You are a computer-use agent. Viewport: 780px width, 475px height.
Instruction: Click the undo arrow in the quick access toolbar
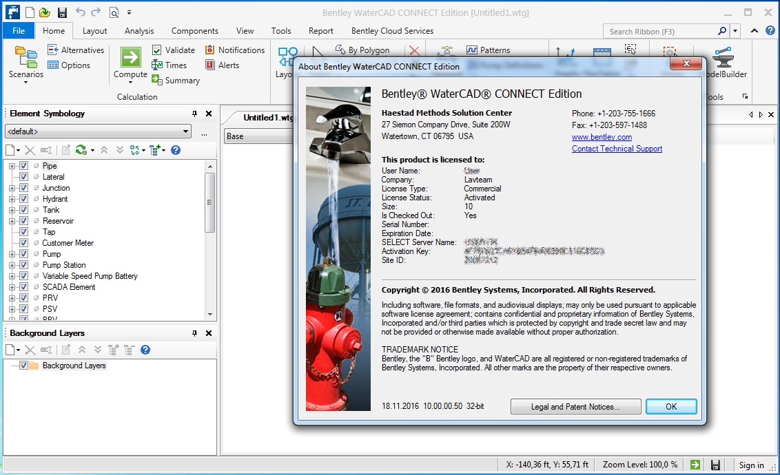[80, 12]
